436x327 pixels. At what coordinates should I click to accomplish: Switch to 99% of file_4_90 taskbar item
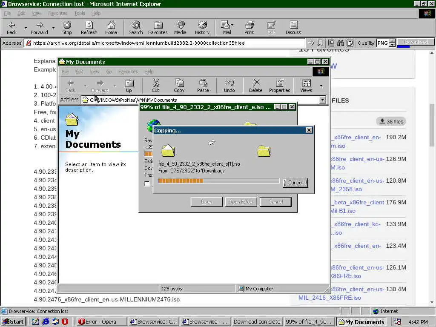click(x=309, y=322)
